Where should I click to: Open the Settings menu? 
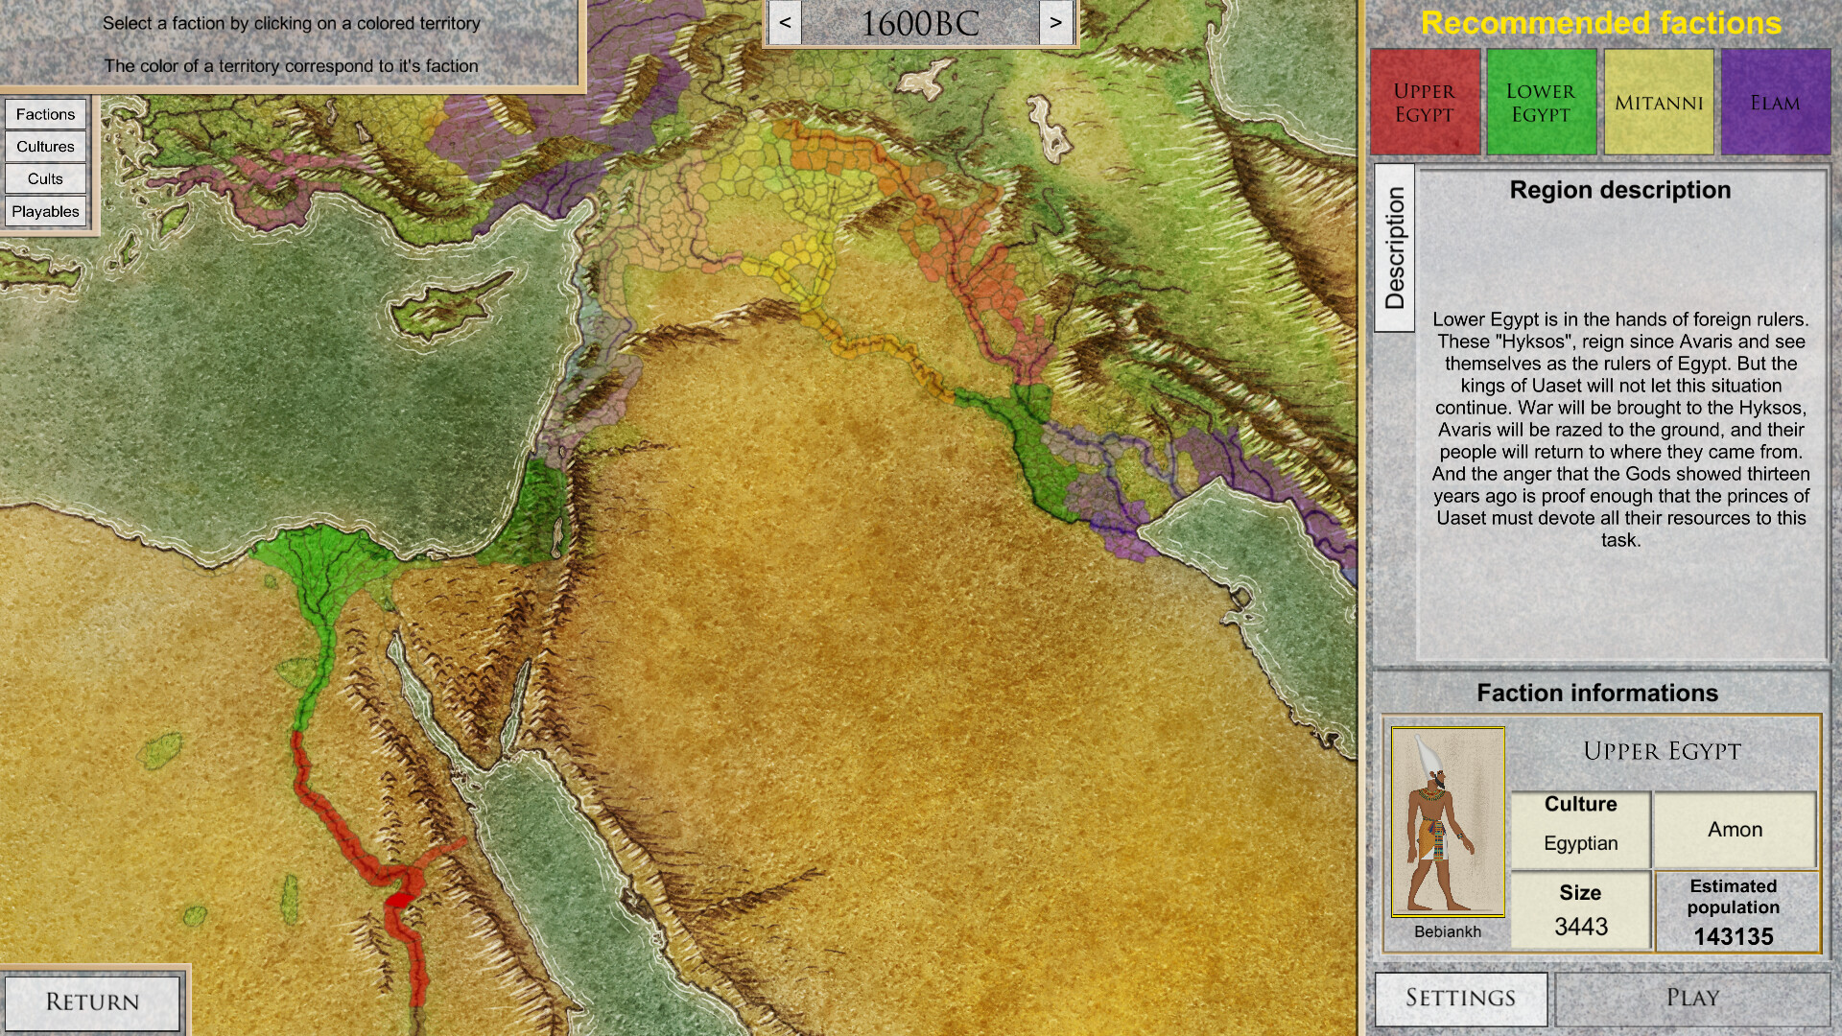[1462, 998]
